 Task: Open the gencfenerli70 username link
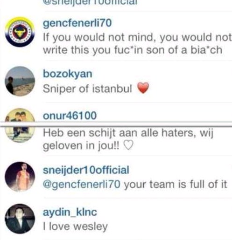tap(77, 23)
